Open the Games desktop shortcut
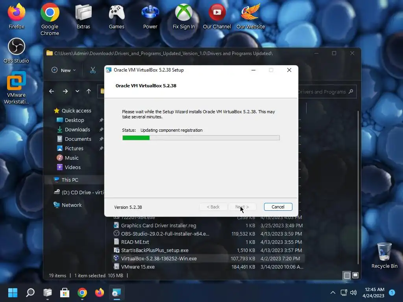Image resolution: width=403 pixels, height=302 pixels. point(116,16)
